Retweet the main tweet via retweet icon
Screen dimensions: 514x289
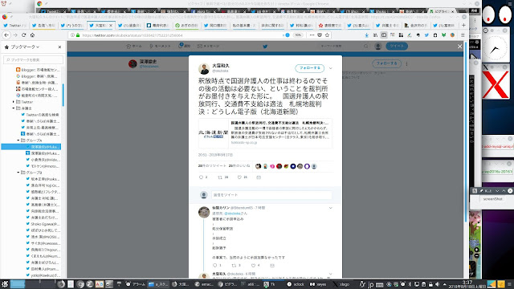tap(220, 177)
